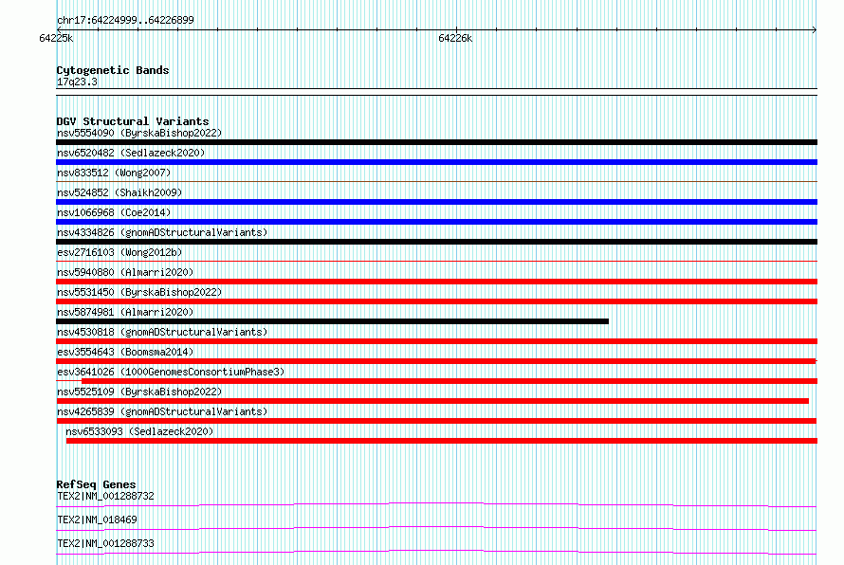This screenshot has height=565, width=844.
Task: Open the nsv6520482 (Sedlazeck2020) variant label
Action: [131, 153]
